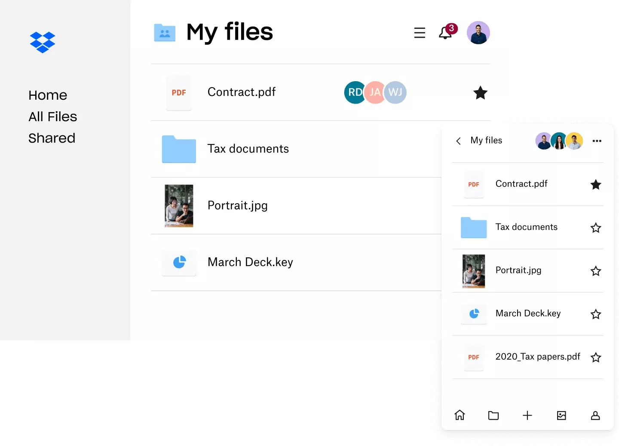Open the Dropbox logo home screen
The image size is (619, 446).
click(x=43, y=42)
